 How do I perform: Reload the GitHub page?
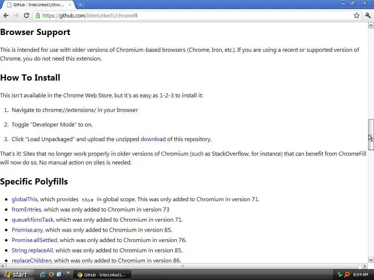[x=26, y=16]
